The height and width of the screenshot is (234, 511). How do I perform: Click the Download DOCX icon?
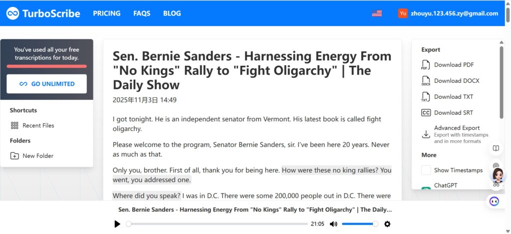pyautogui.click(x=426, y=81)
